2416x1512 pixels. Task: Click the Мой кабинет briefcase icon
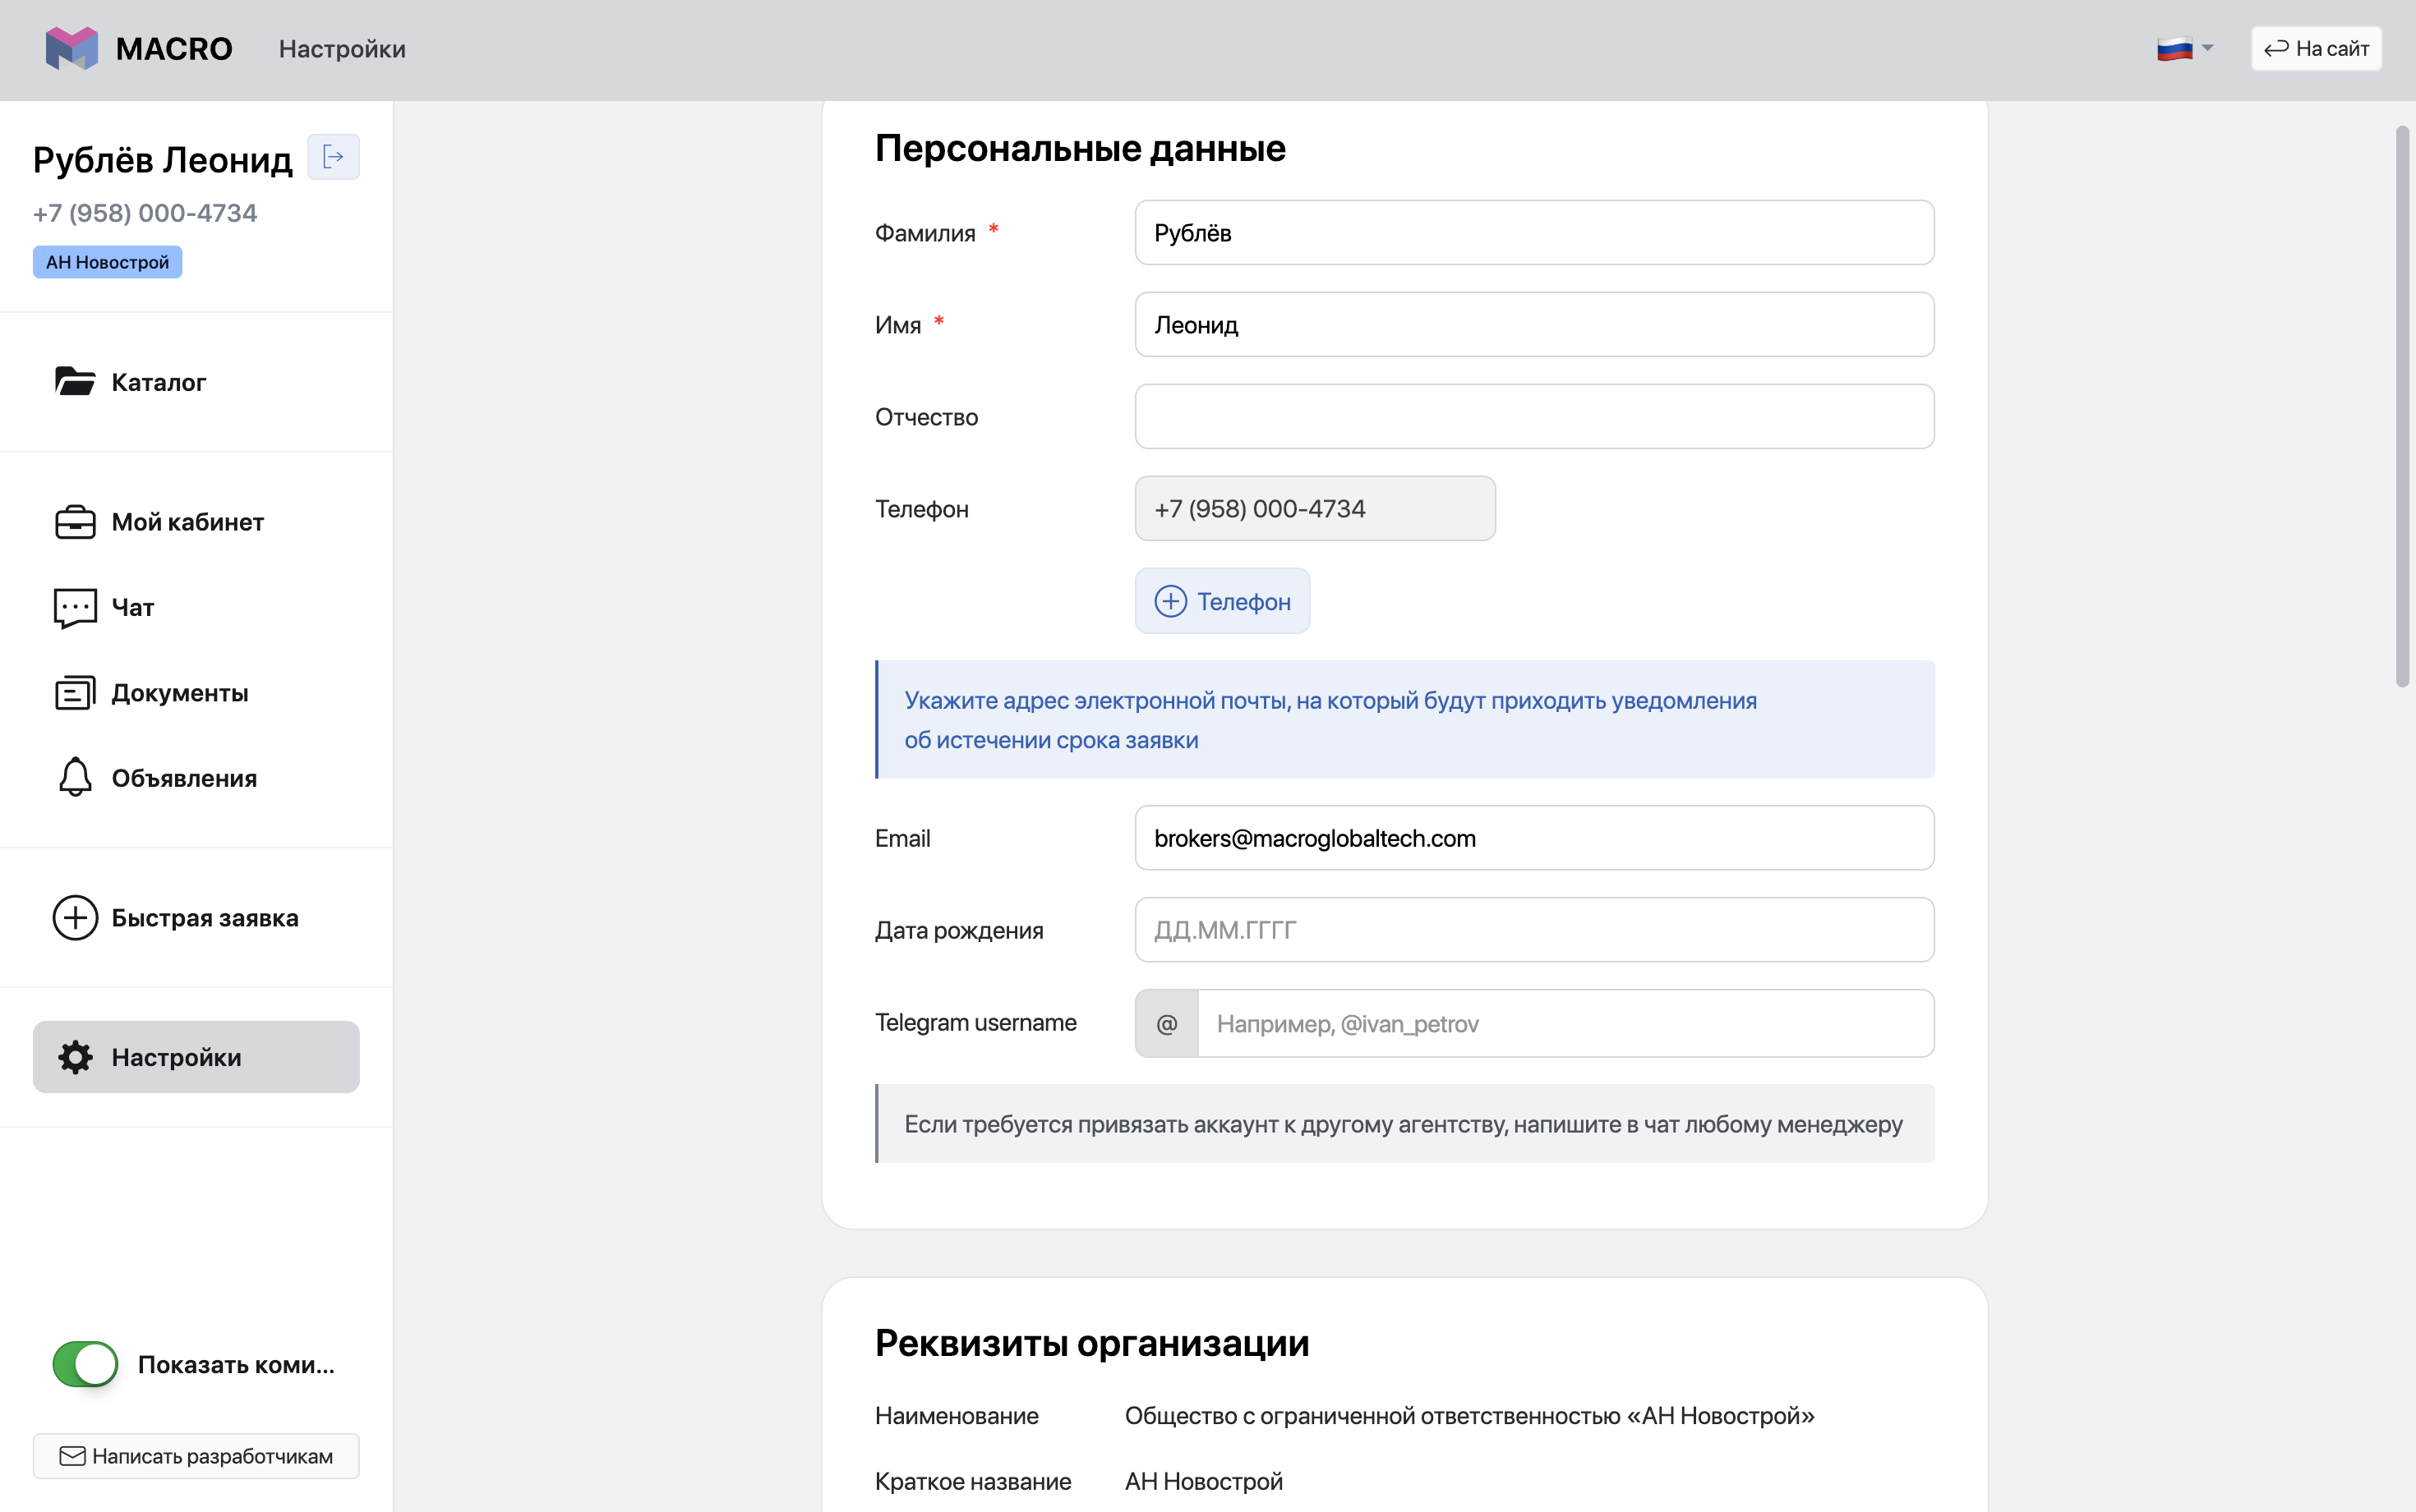(x=75, y=522)
